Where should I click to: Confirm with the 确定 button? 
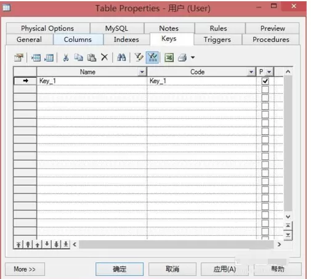pos(119,269)
